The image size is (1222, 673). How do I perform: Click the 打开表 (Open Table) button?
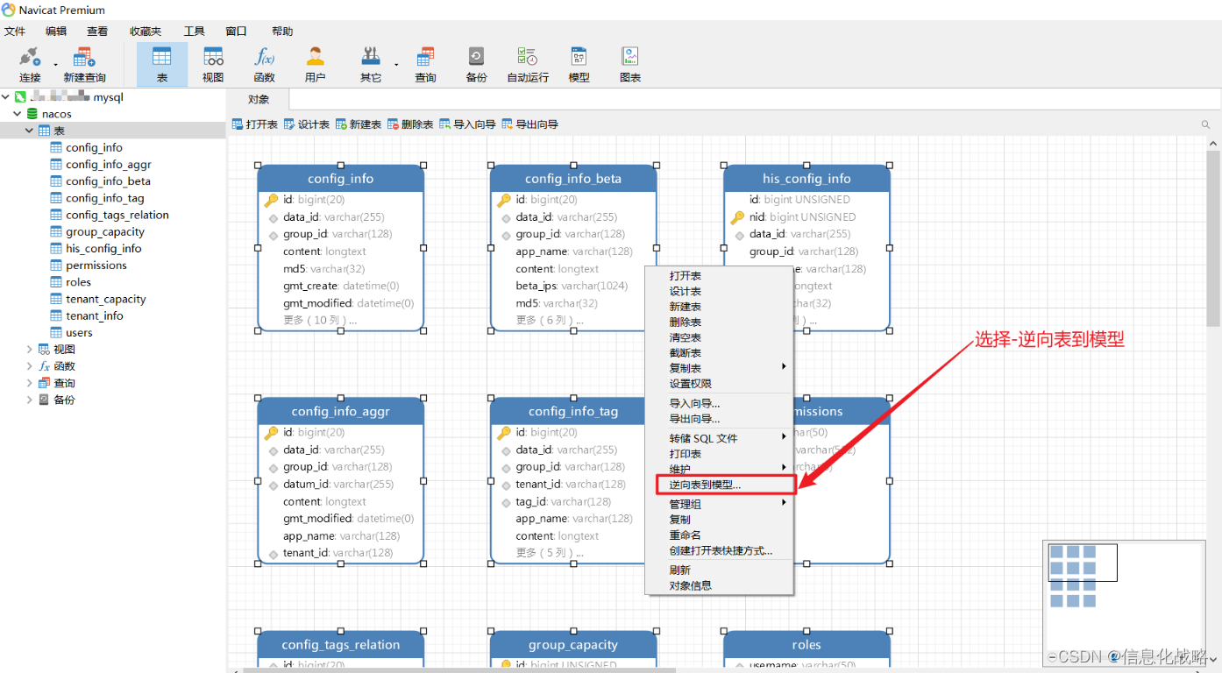[254, 124]
